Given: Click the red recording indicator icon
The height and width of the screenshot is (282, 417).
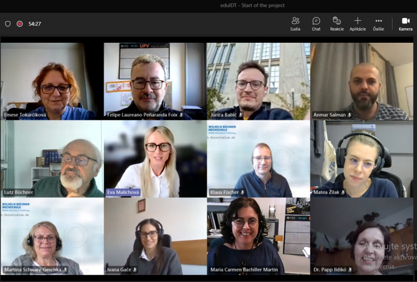Looking at the screenshot, I should (20, 23).
